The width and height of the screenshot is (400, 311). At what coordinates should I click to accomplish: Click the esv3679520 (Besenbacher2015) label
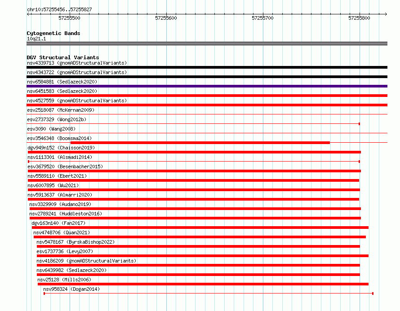[65, 166]
